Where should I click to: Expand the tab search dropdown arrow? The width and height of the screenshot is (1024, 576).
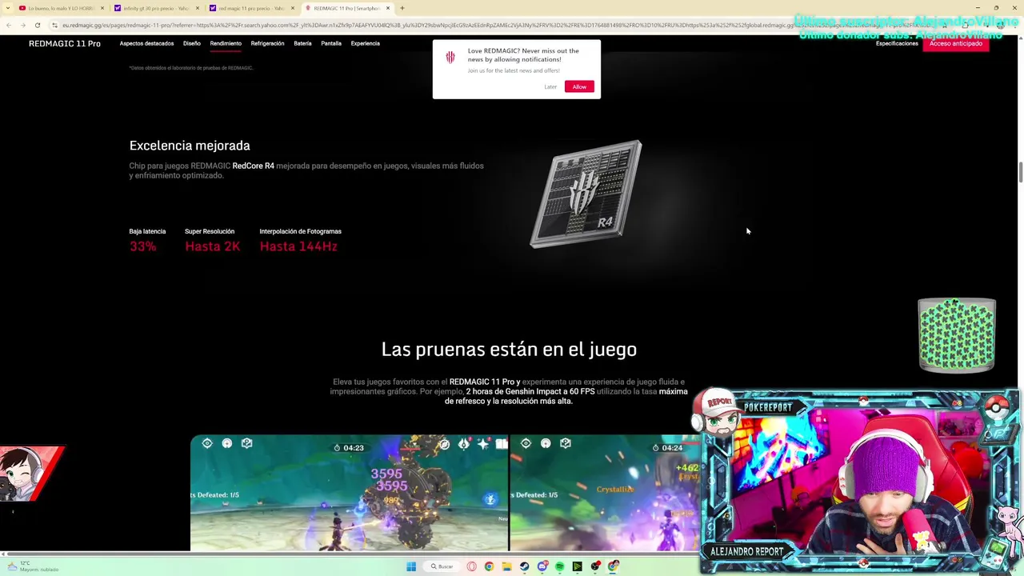point(7,8)
